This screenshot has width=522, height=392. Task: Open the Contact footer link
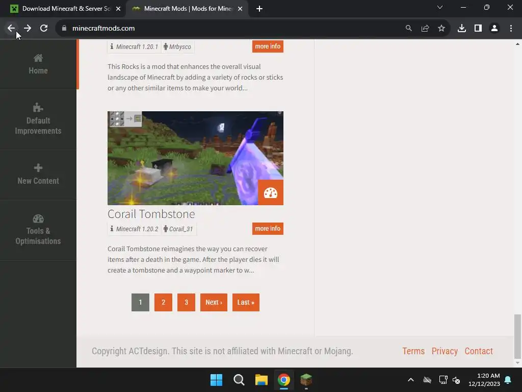479,351
